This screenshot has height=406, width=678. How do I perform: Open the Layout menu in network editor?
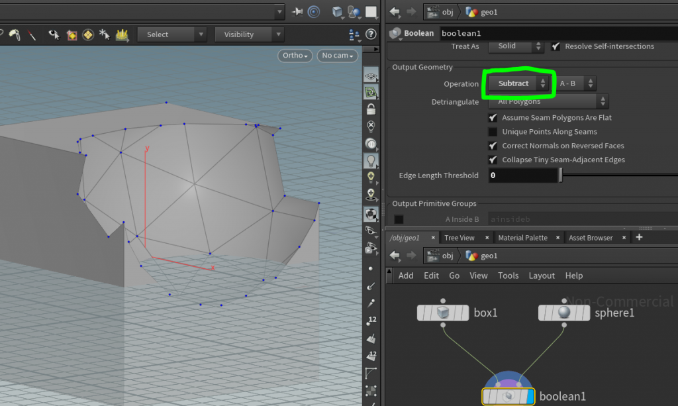[541, 276]
